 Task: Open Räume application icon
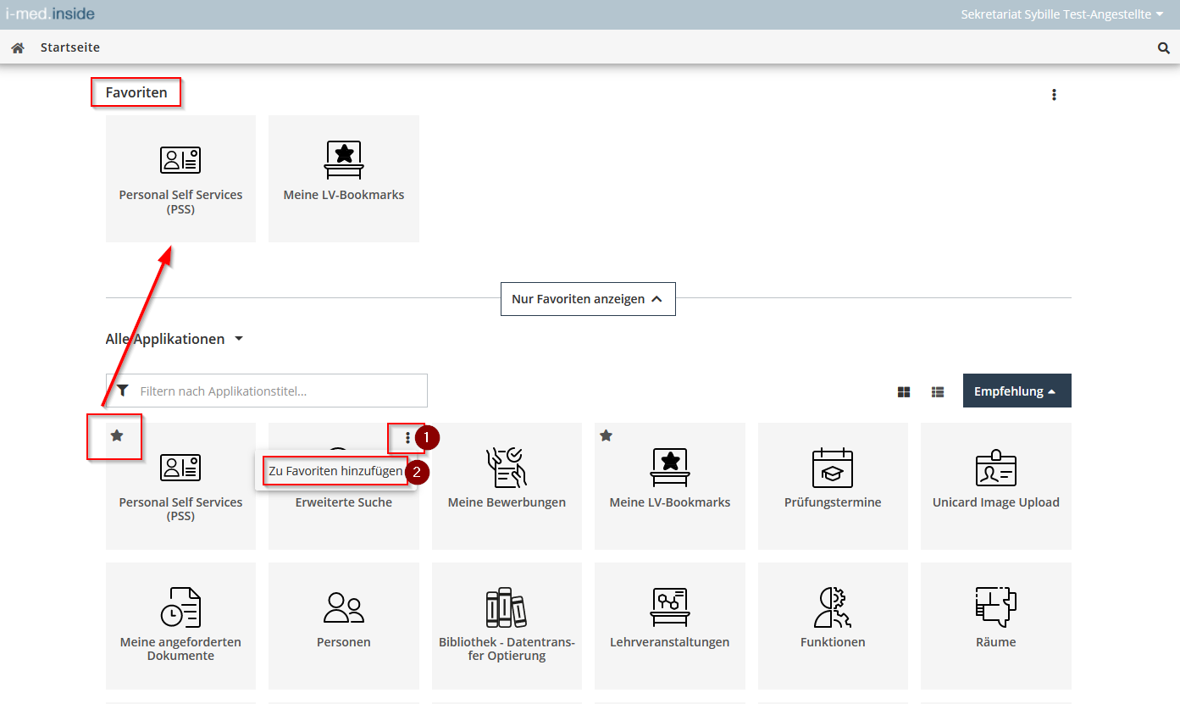[996, 607]
